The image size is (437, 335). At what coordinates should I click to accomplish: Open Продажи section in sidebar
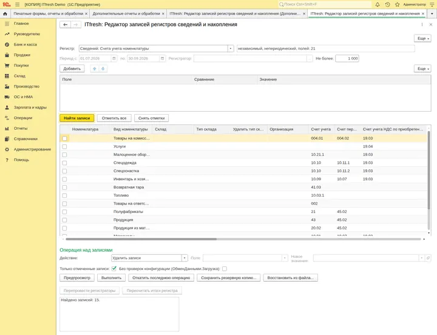pos(22,55)
